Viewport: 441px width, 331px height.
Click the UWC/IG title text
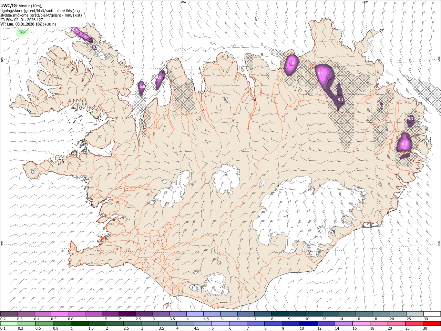(9, 5)
